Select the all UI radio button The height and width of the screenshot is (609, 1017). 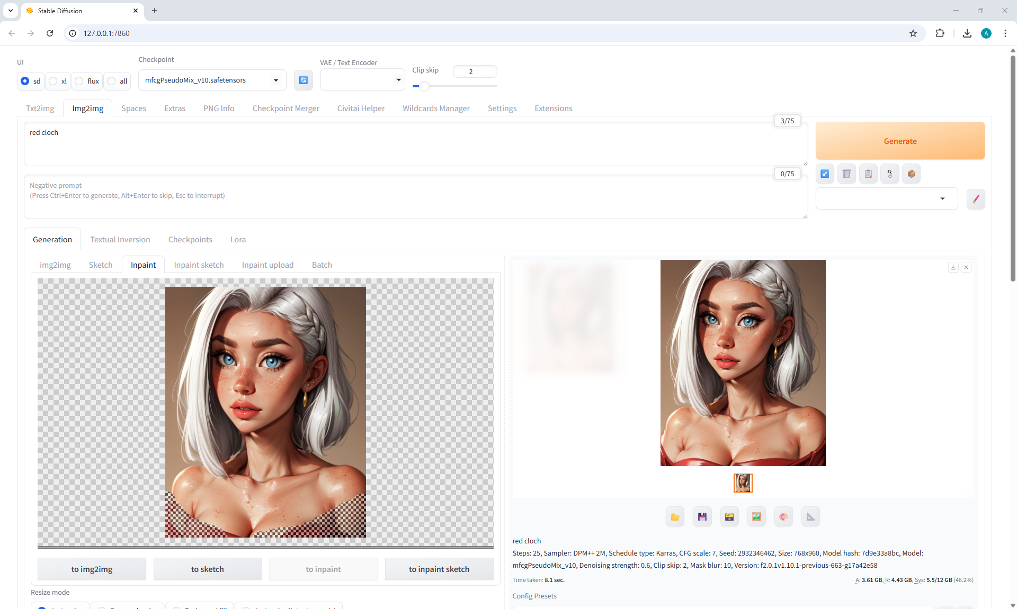coord(111,81)
